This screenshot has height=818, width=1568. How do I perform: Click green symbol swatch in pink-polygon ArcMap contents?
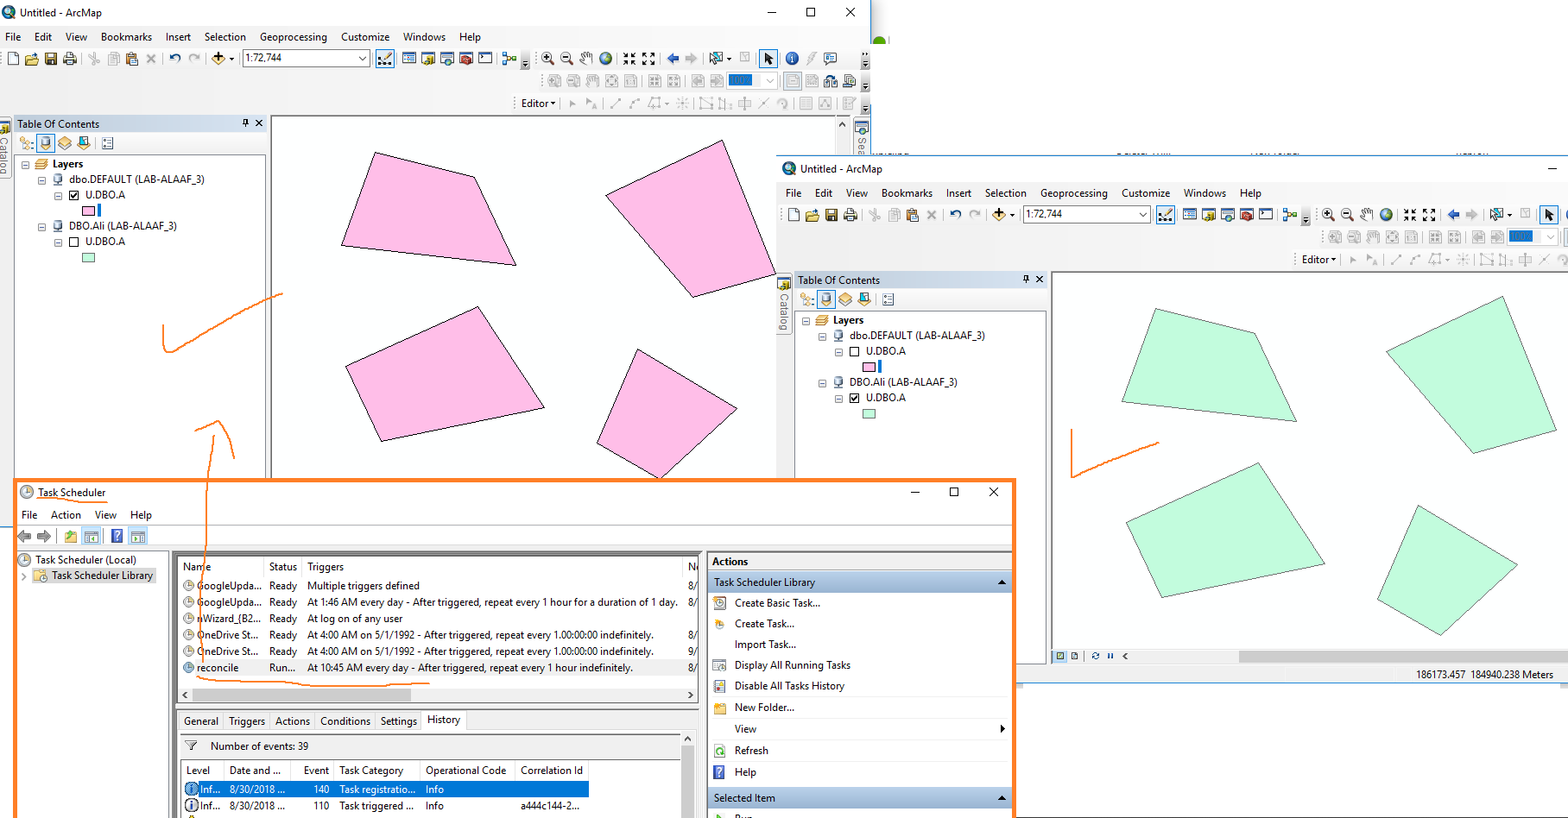click(x=88, y=257)
